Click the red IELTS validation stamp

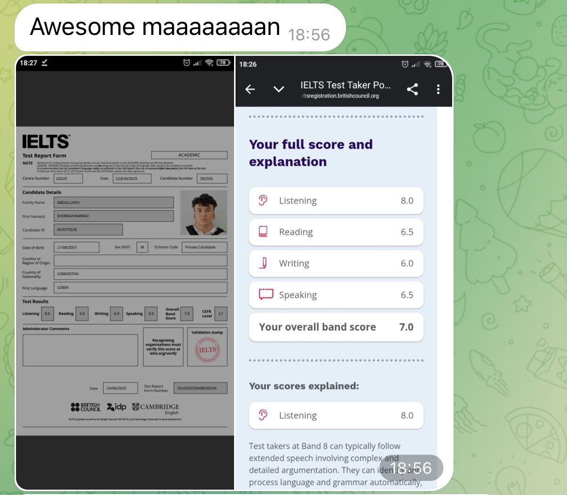(207, 349)
